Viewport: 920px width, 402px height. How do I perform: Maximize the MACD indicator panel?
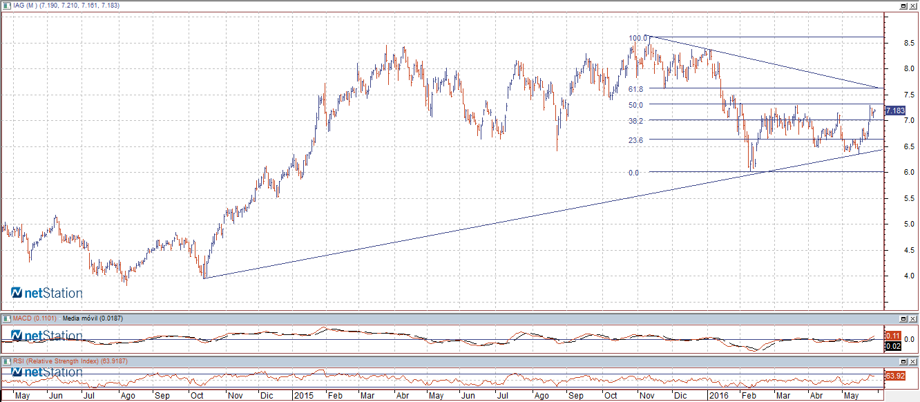pos(903,318)
